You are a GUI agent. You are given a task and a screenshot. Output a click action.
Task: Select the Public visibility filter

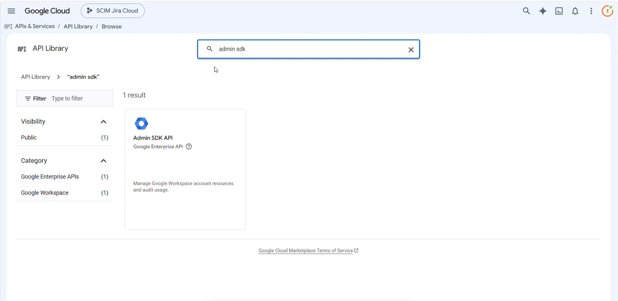point(65,138)
